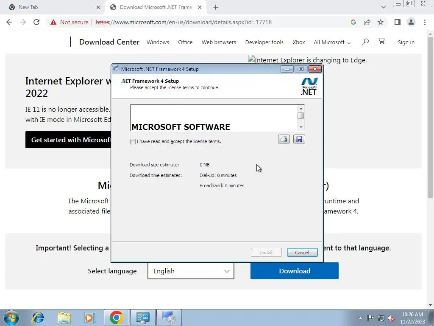Open Chrome profile avatar
434x326 pixels.
[x=411, y=22]
